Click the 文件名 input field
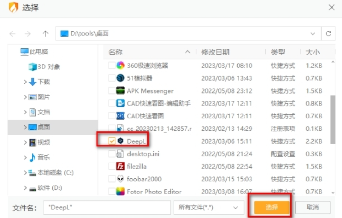 coord(107,208)
